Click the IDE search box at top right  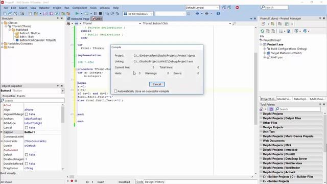coord(274,7)
